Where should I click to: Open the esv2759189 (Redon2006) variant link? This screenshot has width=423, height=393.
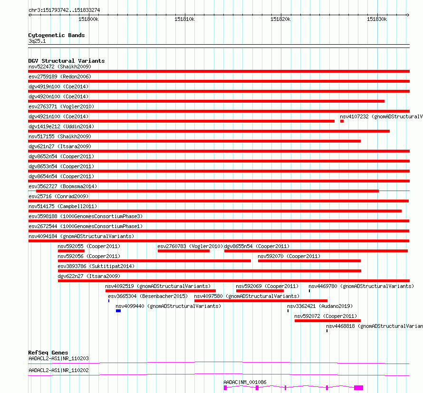point(60,77)
